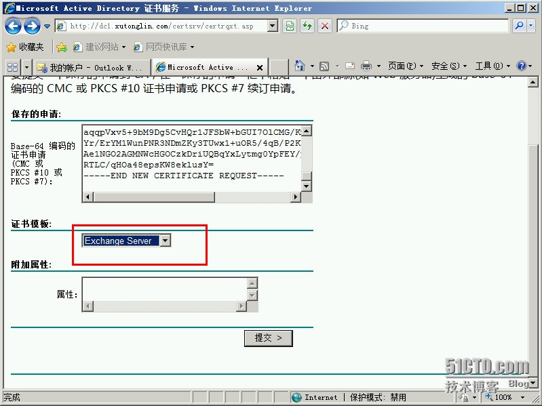
Task: Open search provider options dropdown arrow
Action: (531, 26)
